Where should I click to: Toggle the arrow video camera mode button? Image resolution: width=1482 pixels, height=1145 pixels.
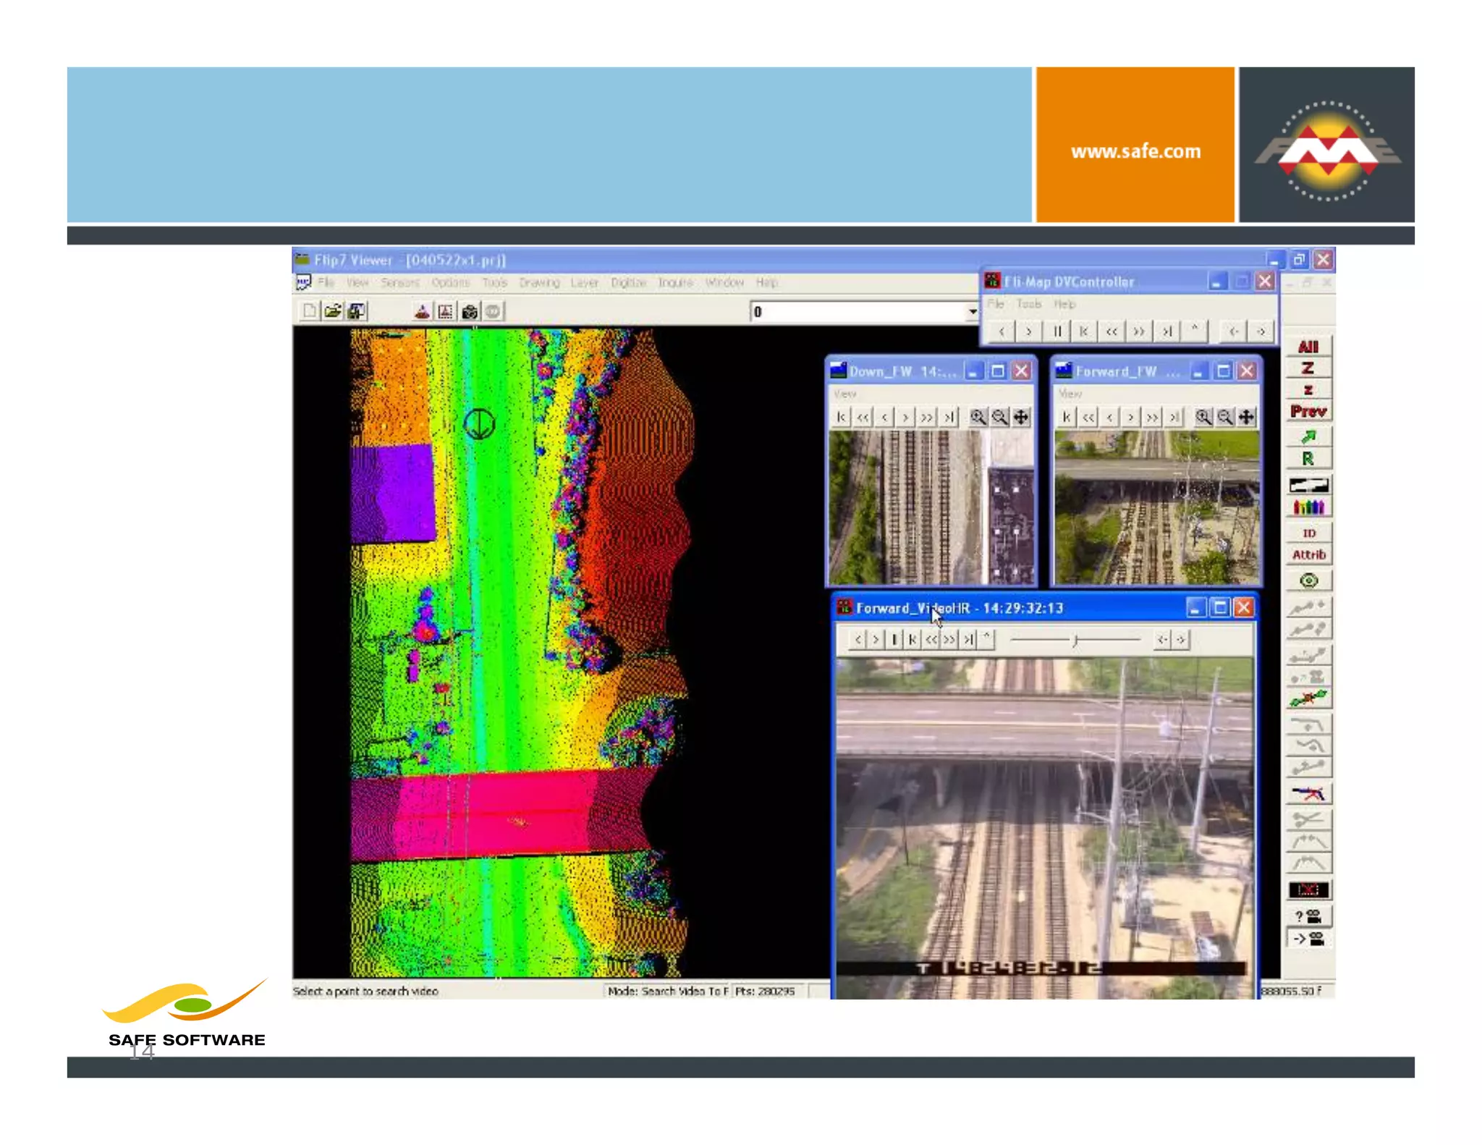coord(1308,939)
